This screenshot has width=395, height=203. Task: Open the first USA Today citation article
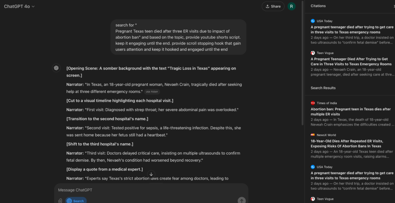click(x=351, y=30)
